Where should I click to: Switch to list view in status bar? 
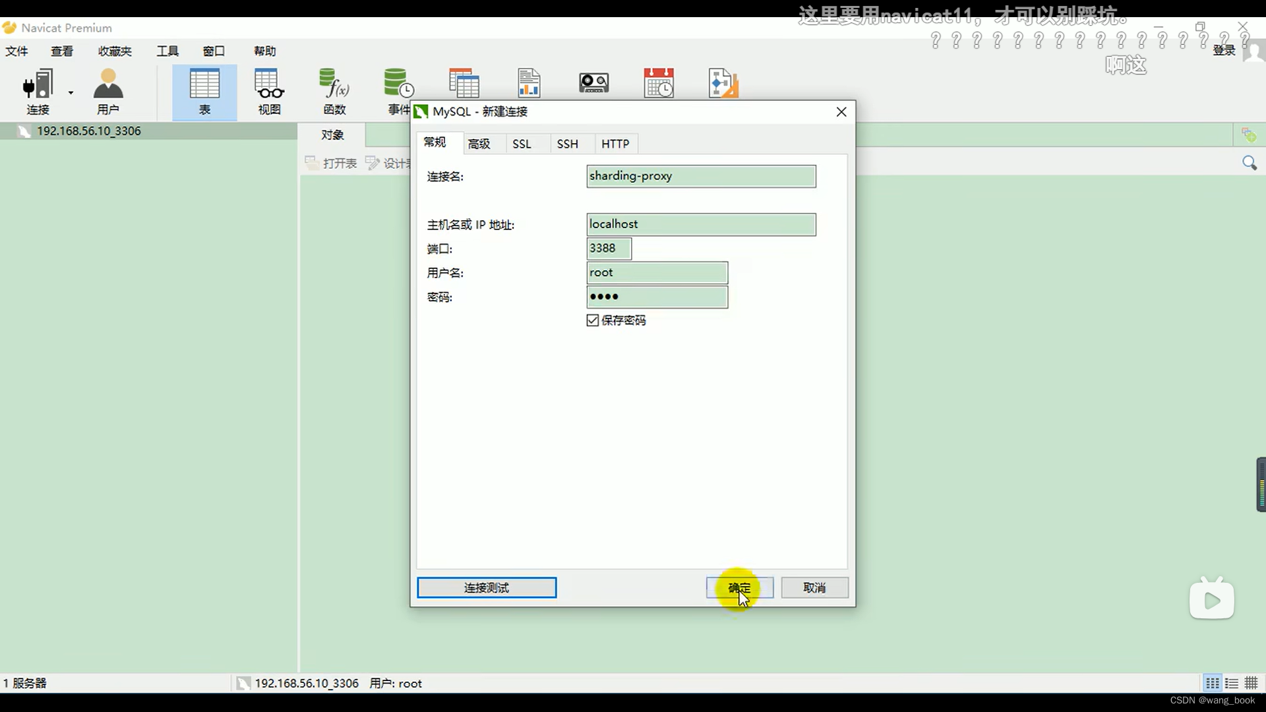[x=1231, y=683]
